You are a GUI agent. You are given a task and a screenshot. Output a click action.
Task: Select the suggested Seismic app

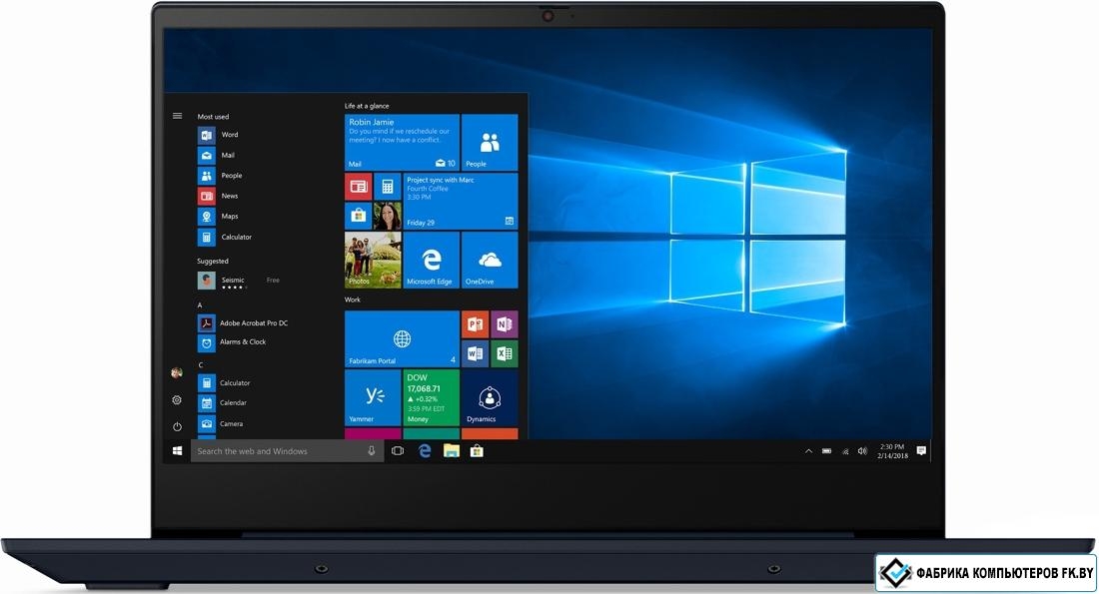[x=239, y=281]
